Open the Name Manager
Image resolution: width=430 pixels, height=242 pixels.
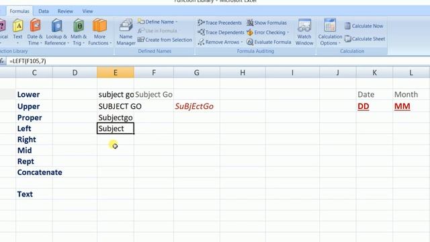126,32
